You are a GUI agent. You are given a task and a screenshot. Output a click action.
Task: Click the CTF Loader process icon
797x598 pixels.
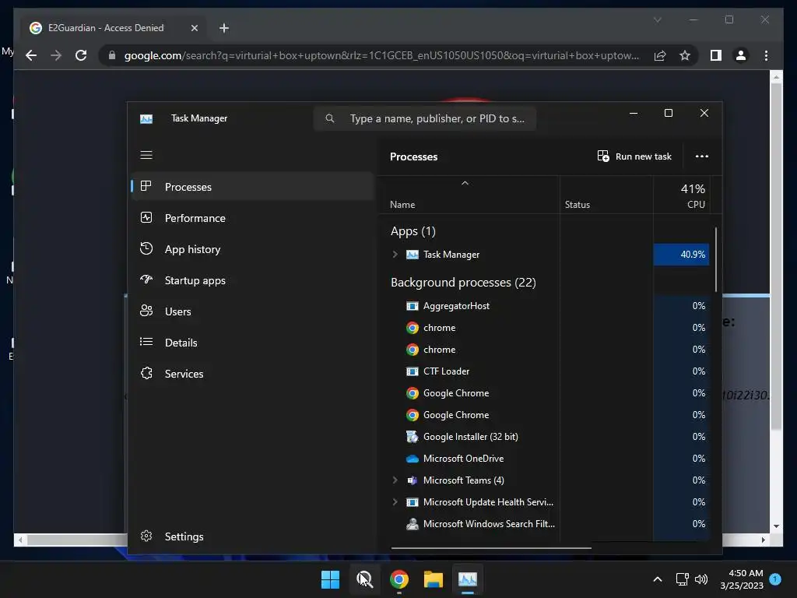pos(413,371)
